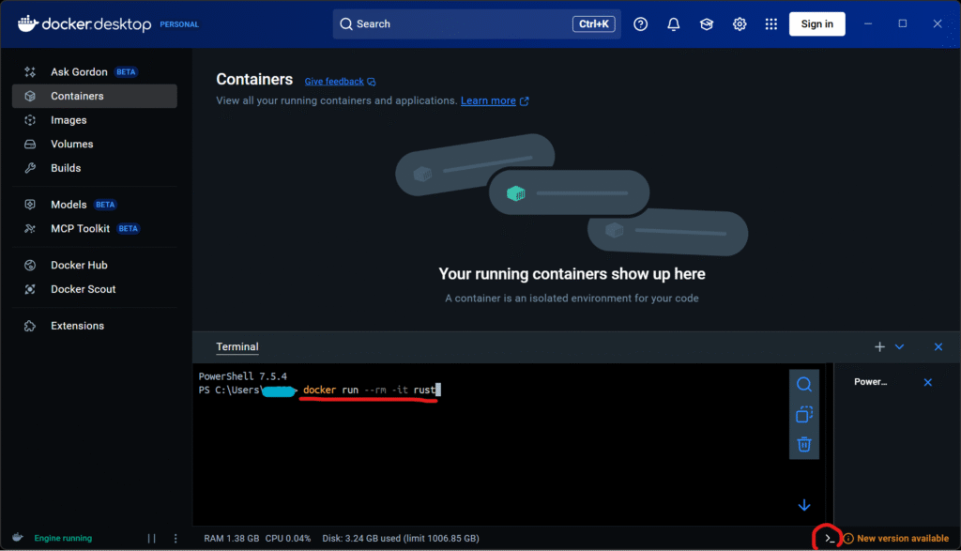
Task: Click the terminal search magnifier icon
Action: tap(804, 384)
